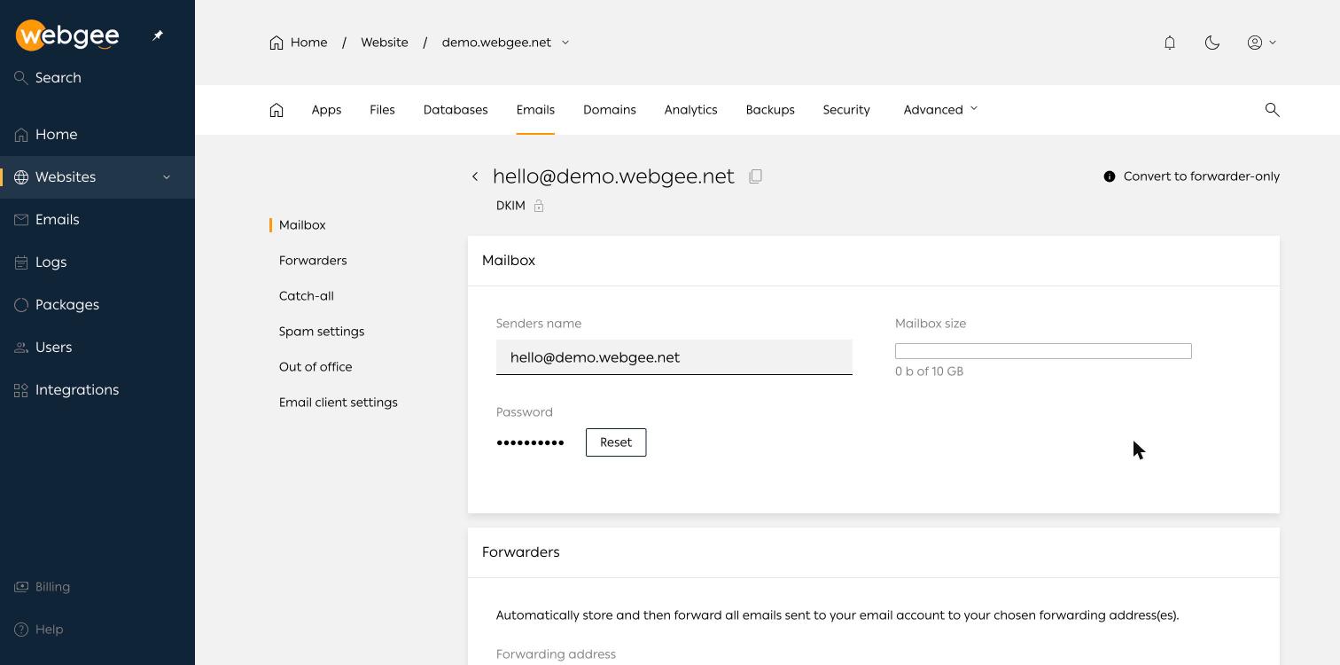Reset the mailbox password

(616, 442)
